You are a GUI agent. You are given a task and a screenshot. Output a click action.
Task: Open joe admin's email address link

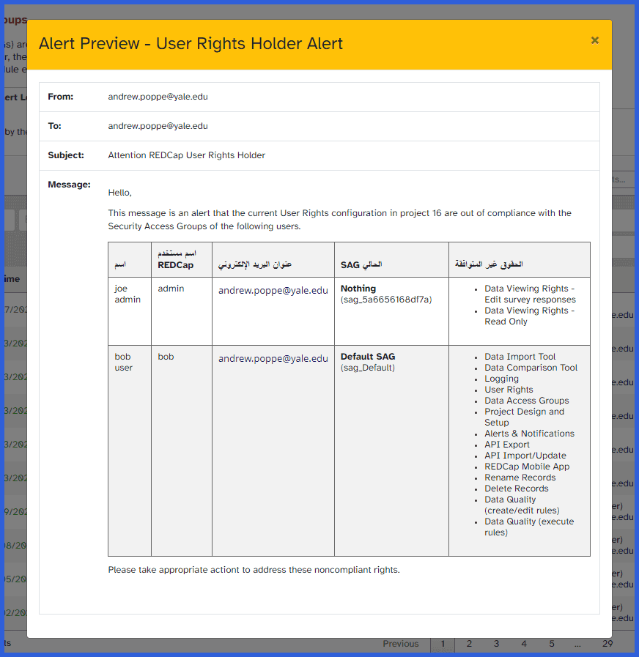click(x=273, y=290)
